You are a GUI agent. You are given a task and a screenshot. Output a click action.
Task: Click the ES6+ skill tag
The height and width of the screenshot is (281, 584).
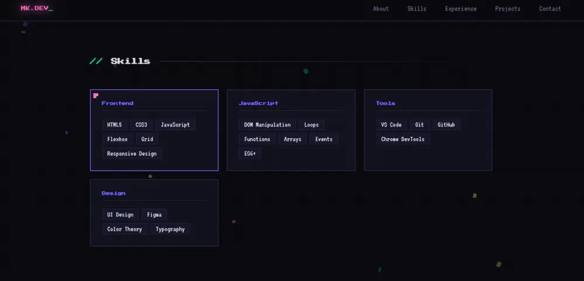tap(250, 153)
